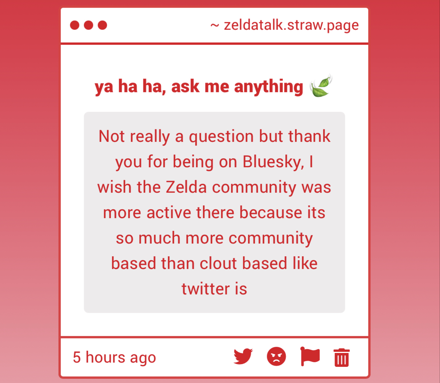Click the leaf emoji beside the heading
The height and width of the screenshot is (383, 440).
tap(321, 86)
